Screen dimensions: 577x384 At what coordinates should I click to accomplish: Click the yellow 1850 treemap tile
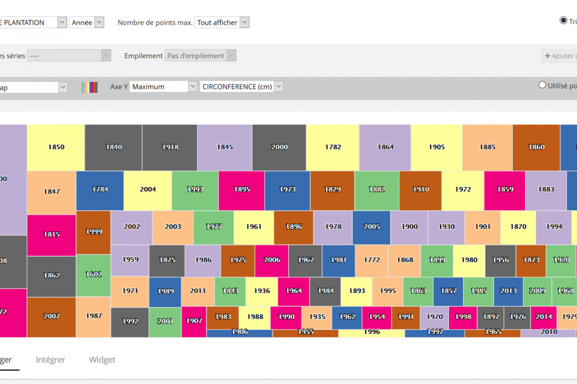tap(56, 147)
